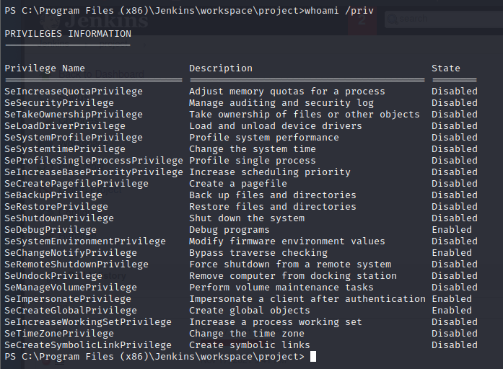Image resolution: width=503 pixels, height=369 pixels.
Task: Select 'SeDebugPrivilege' text
Action: pyautogui.click(x=51, y=230)
